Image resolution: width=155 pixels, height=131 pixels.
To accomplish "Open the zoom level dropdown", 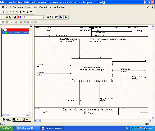I will click(x=44, y=17).
